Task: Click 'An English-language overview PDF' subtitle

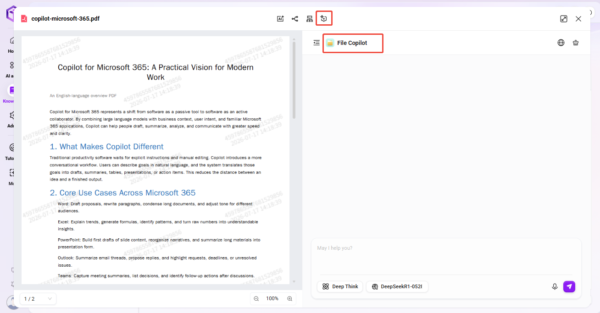Action: pos(83,96)
